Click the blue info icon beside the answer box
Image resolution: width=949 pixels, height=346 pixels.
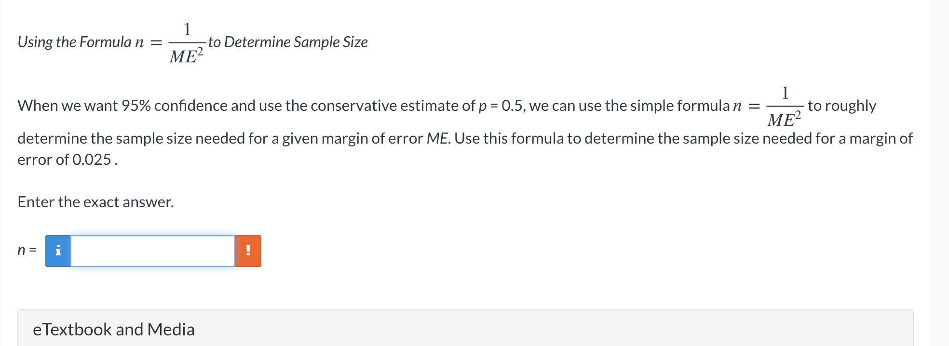(x=58, y=250)
